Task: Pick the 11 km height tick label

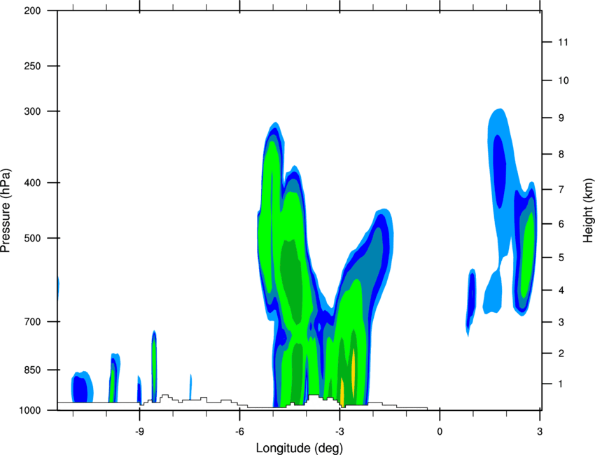Action: (x=563, y=42)
